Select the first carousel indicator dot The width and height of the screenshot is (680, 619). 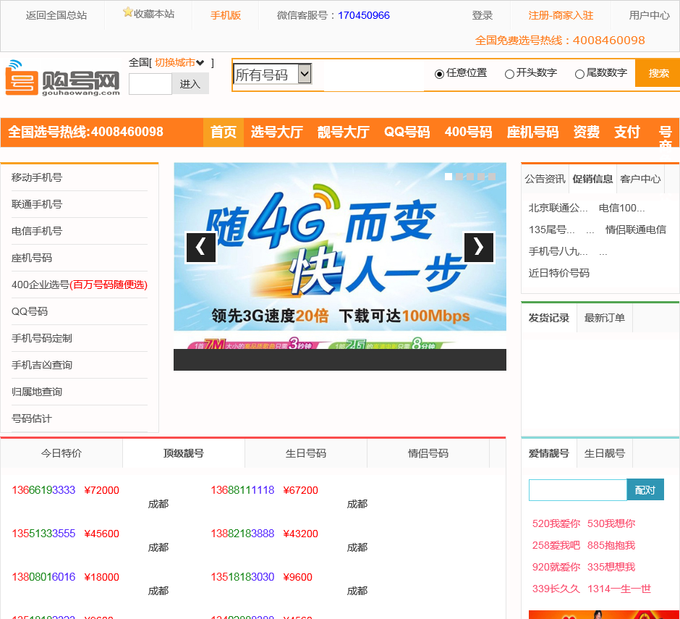(449, 177)
